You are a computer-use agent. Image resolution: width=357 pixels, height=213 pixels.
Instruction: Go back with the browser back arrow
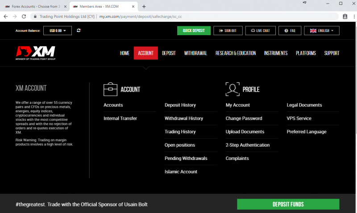(x=6, y=16)
